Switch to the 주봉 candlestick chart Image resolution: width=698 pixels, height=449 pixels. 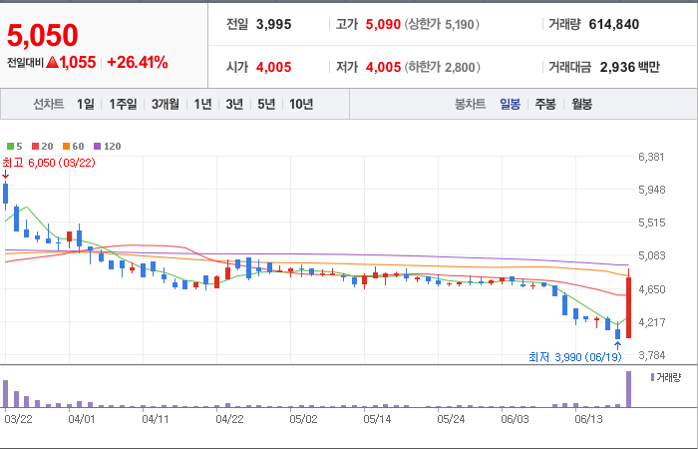(x=545, y=104)
